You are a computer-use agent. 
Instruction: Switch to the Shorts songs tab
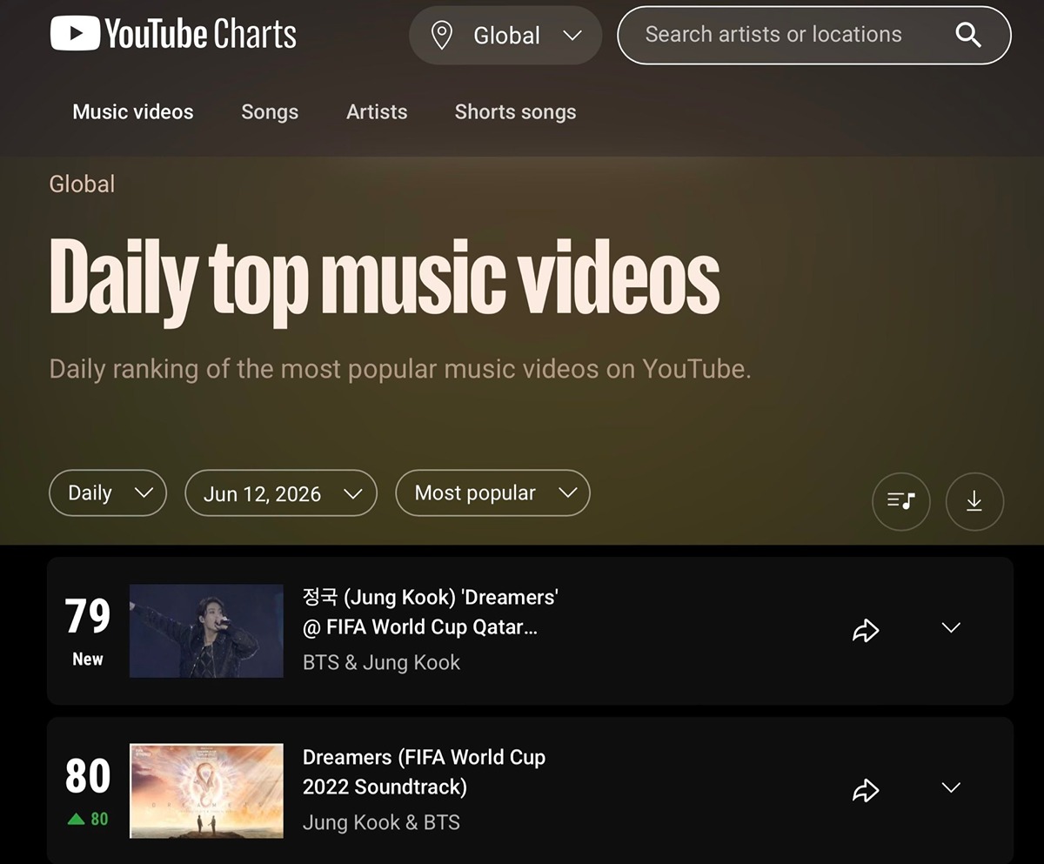coord(515,112)
